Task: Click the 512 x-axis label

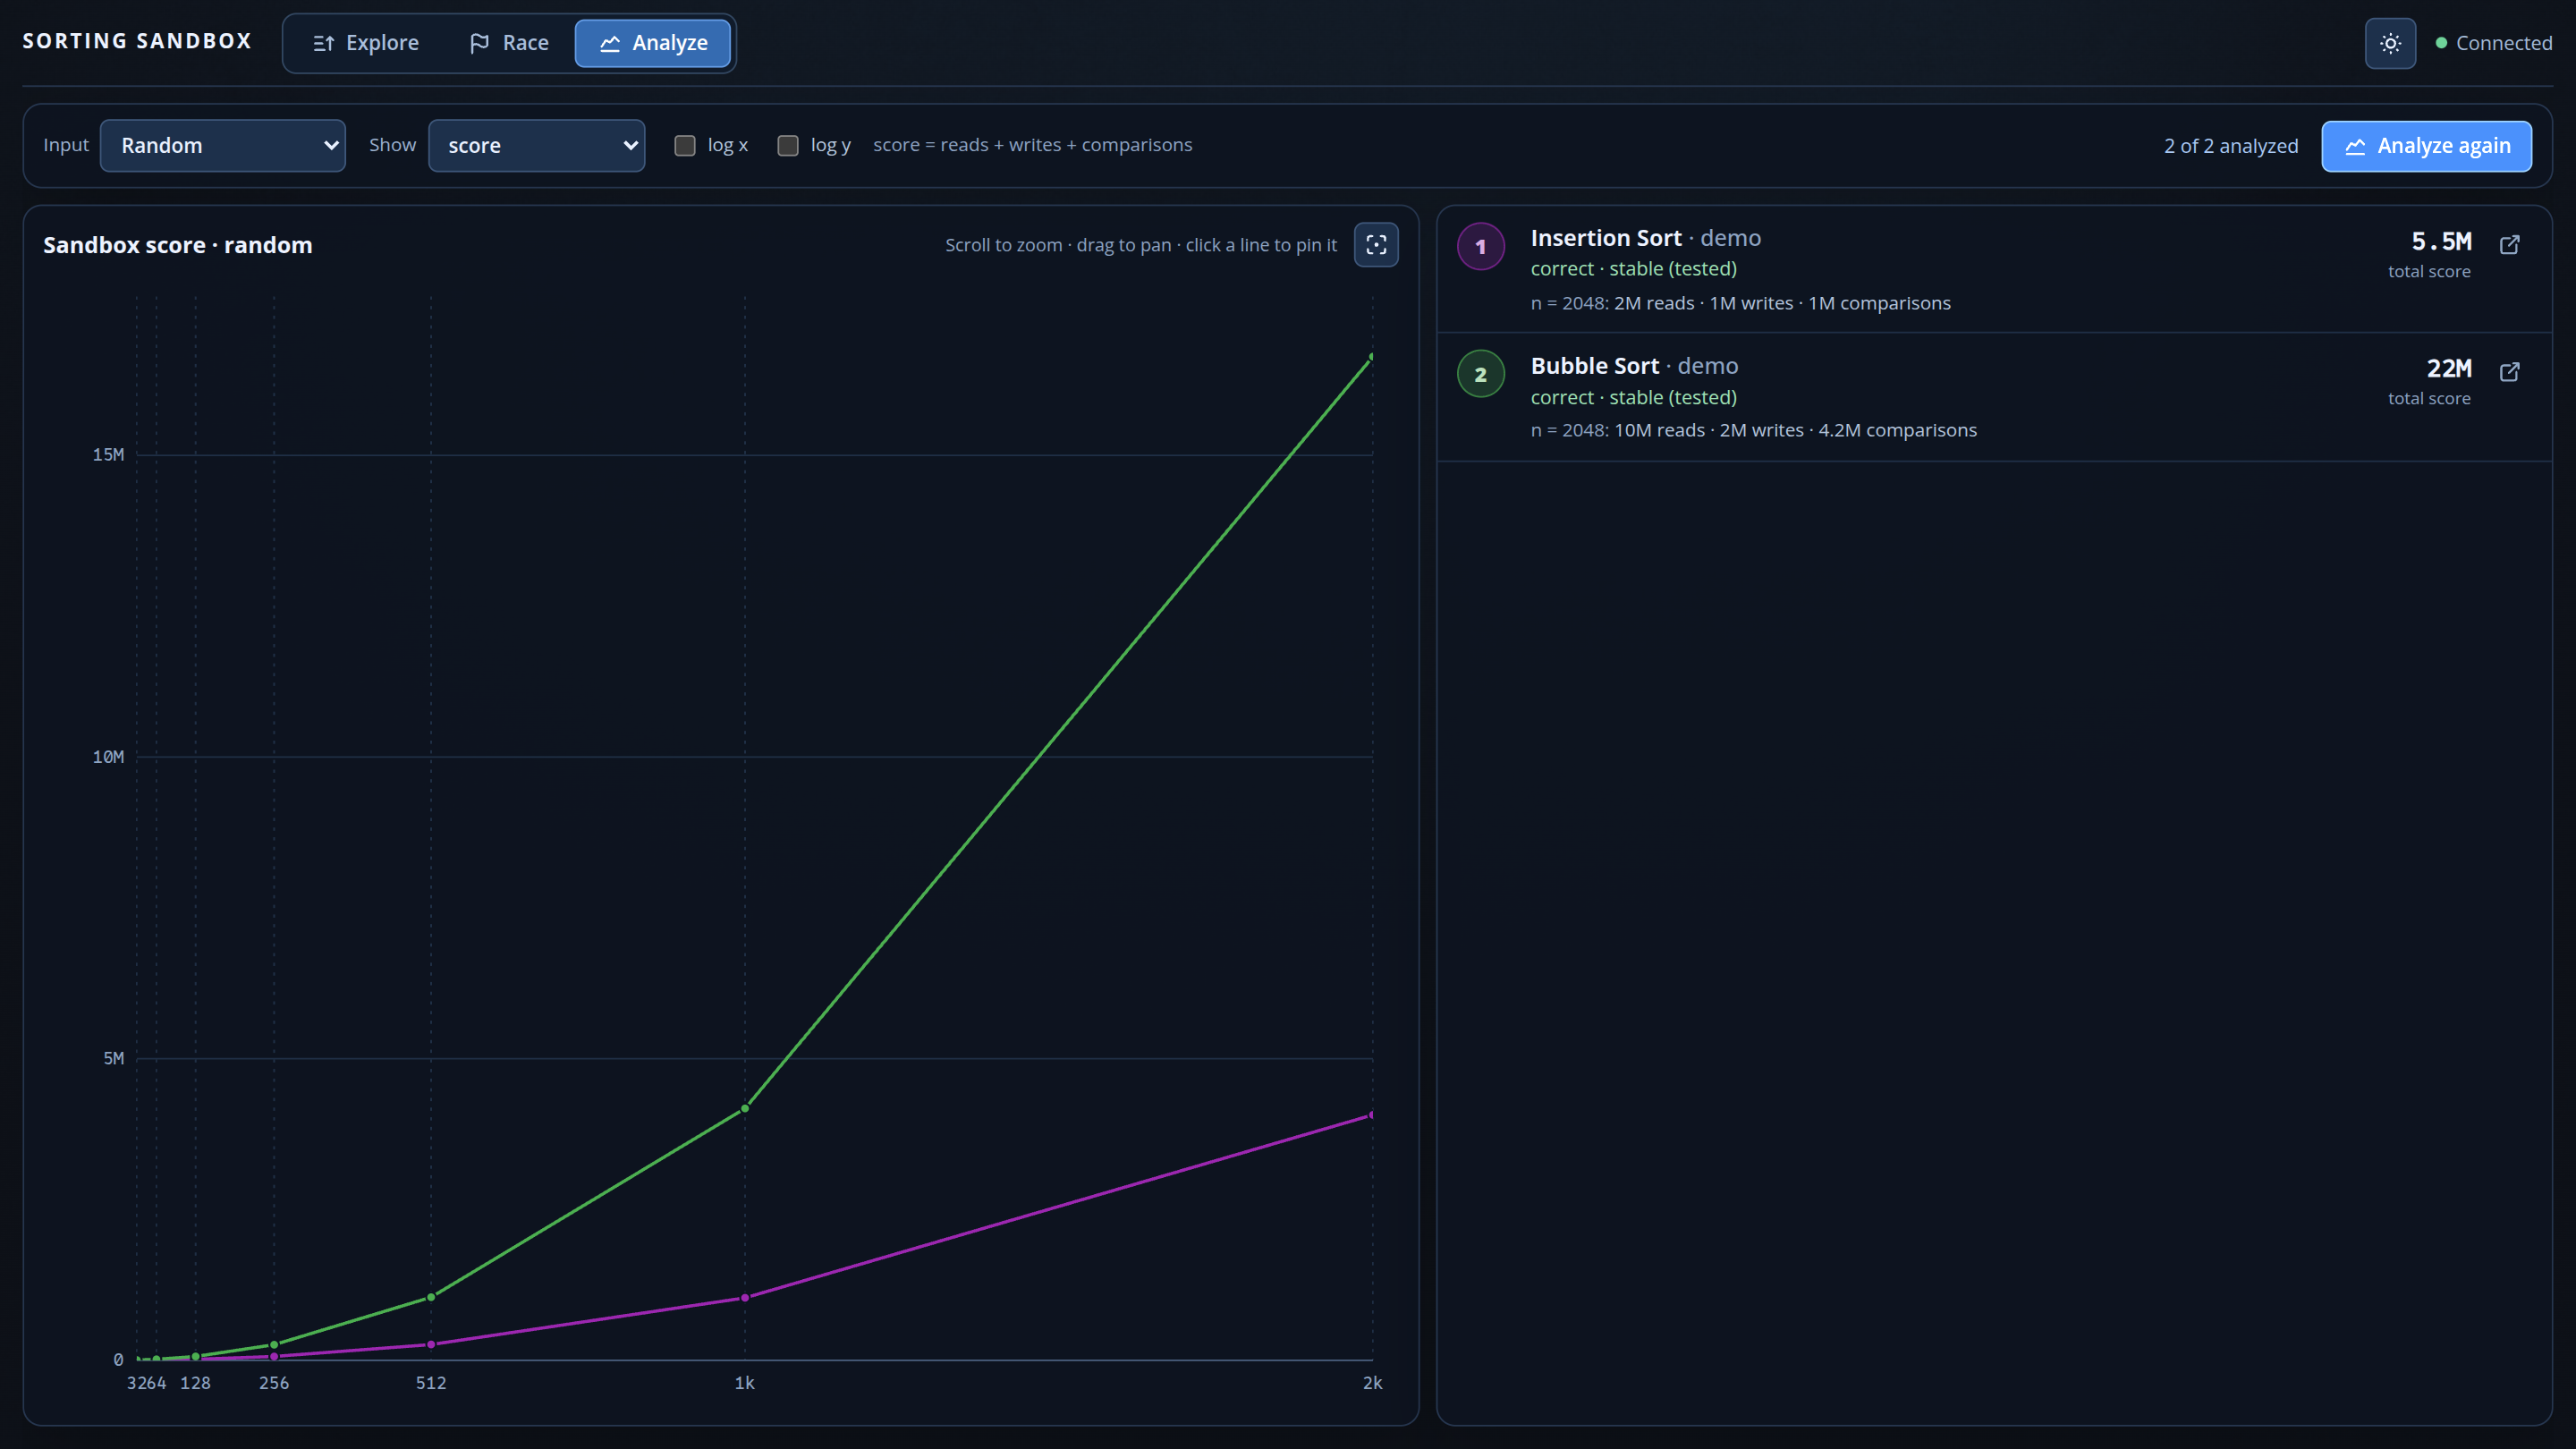Action: tap(431, 1383)
